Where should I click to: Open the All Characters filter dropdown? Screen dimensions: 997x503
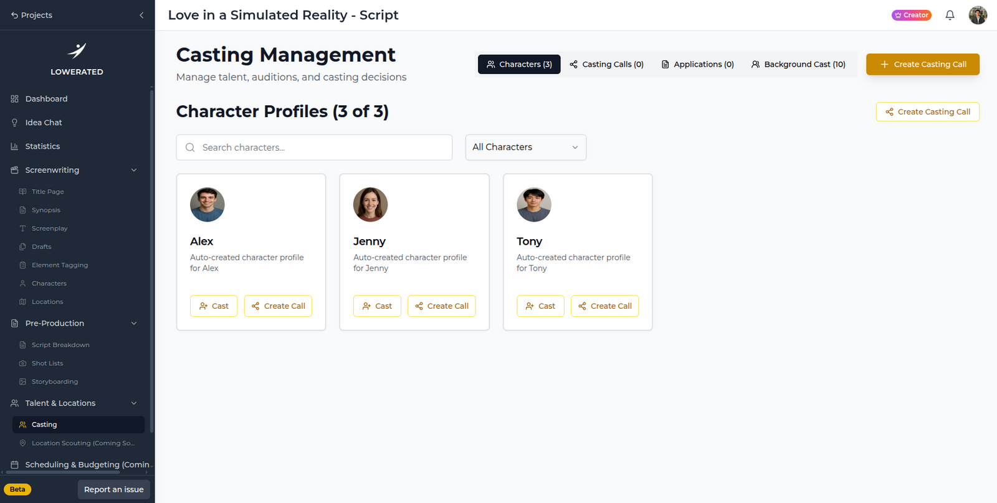[x=525, y=148]
